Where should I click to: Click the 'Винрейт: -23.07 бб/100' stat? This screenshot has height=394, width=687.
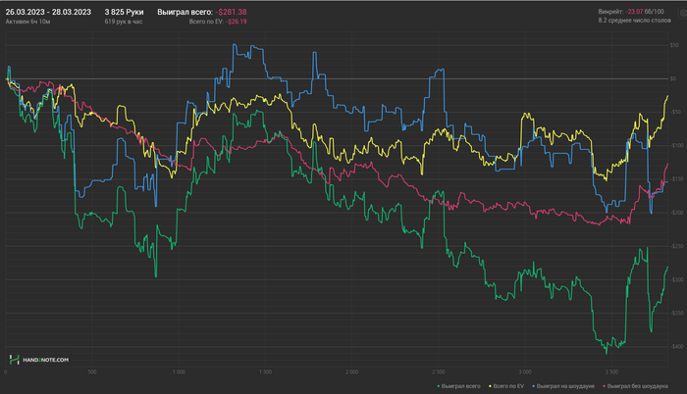[x=631, y=12]
